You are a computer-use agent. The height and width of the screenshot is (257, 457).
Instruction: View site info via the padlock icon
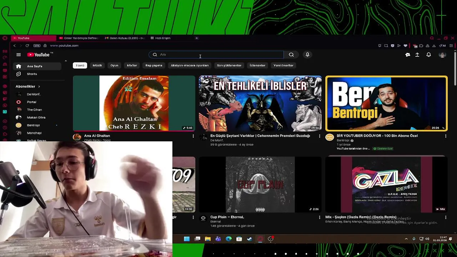click(45, 46)
